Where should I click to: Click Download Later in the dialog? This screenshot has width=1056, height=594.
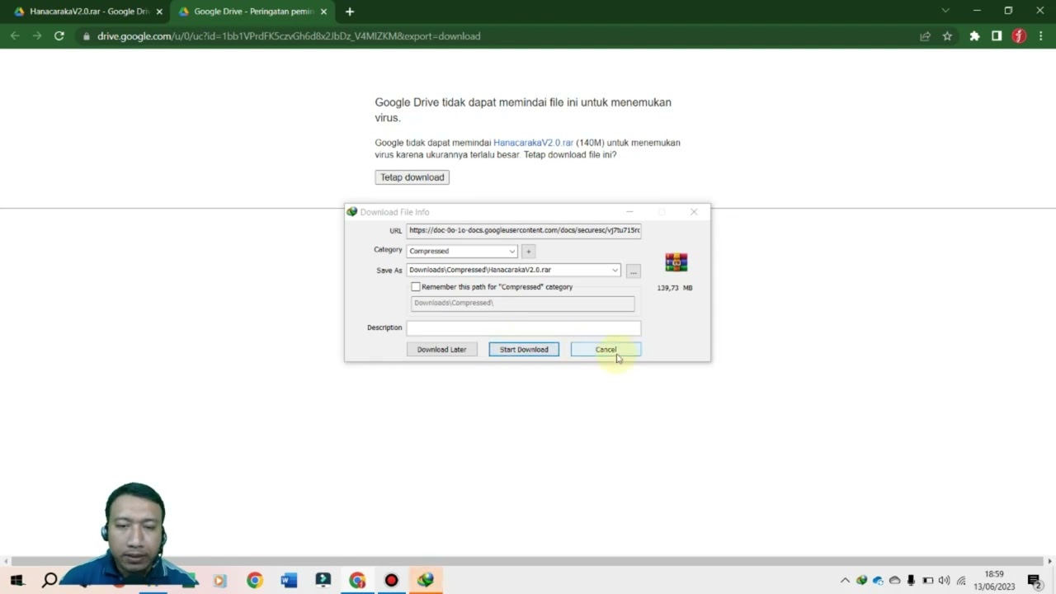(441, 350)
